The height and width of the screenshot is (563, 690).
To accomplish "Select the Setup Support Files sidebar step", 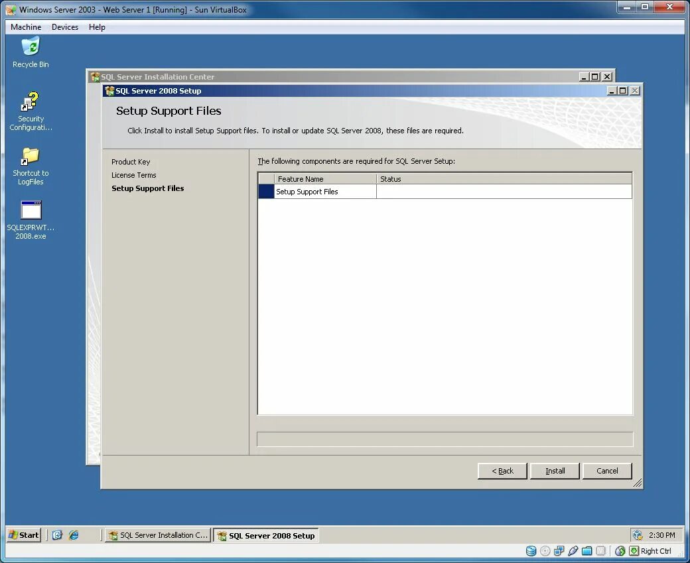I will tap(148, 188).
